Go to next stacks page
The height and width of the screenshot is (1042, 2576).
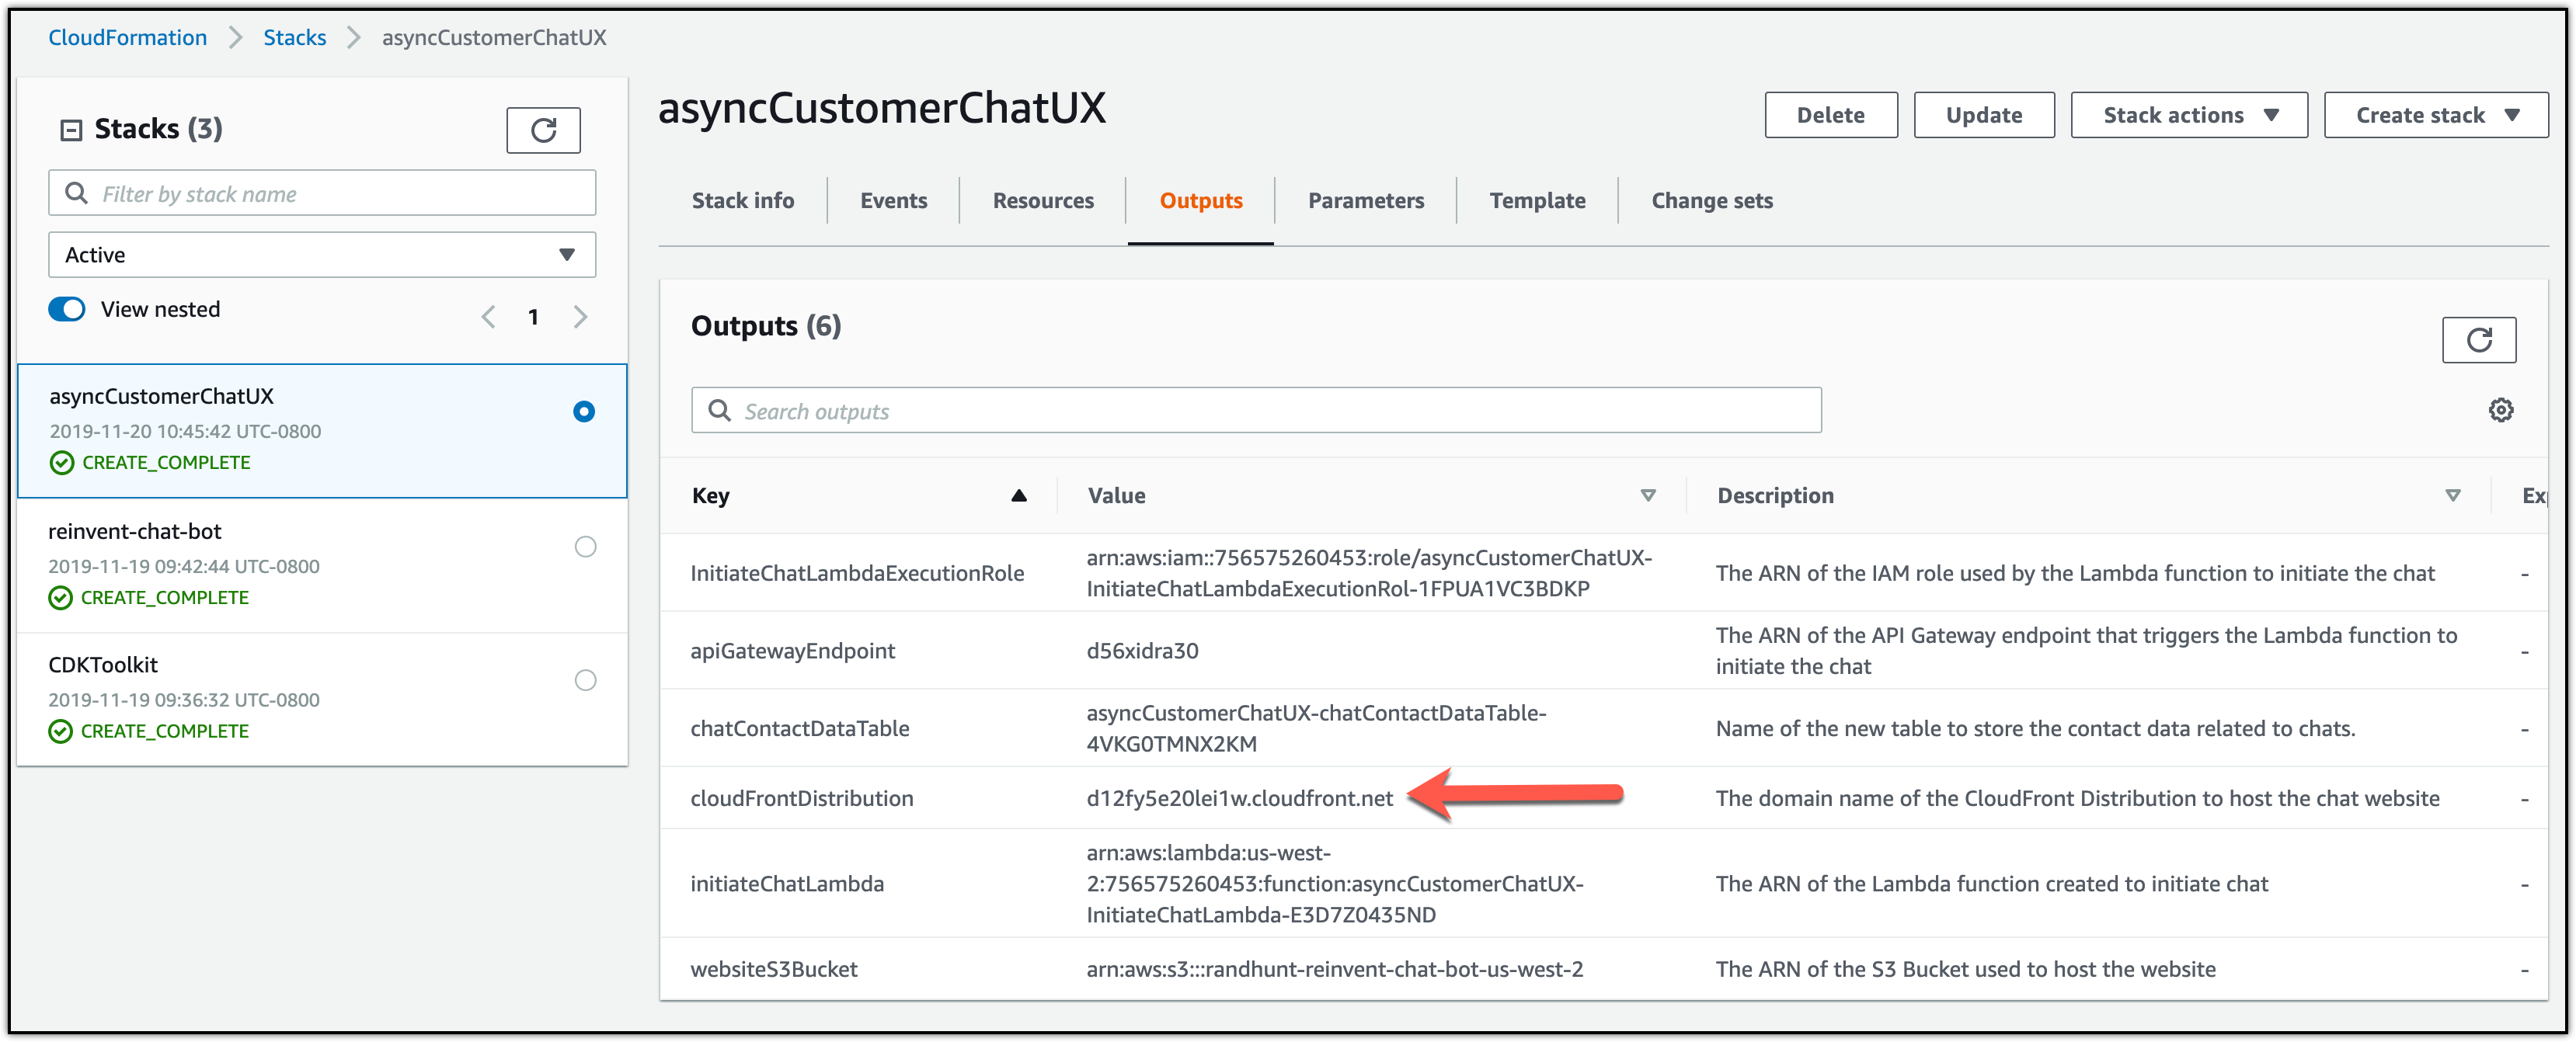tap(581, 317)
